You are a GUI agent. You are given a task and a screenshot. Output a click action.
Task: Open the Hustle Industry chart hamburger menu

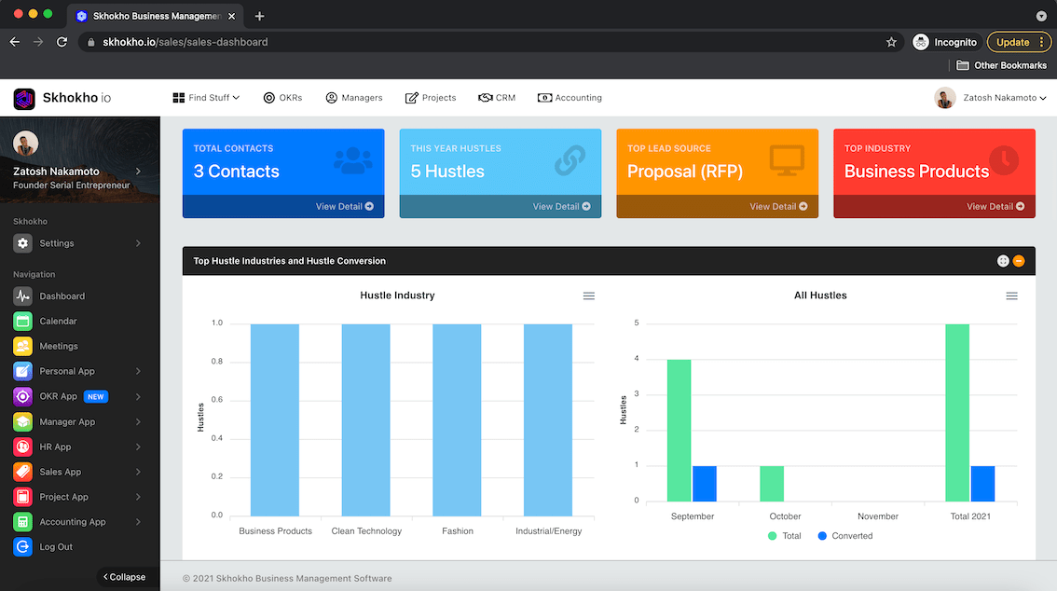point(588,295)
